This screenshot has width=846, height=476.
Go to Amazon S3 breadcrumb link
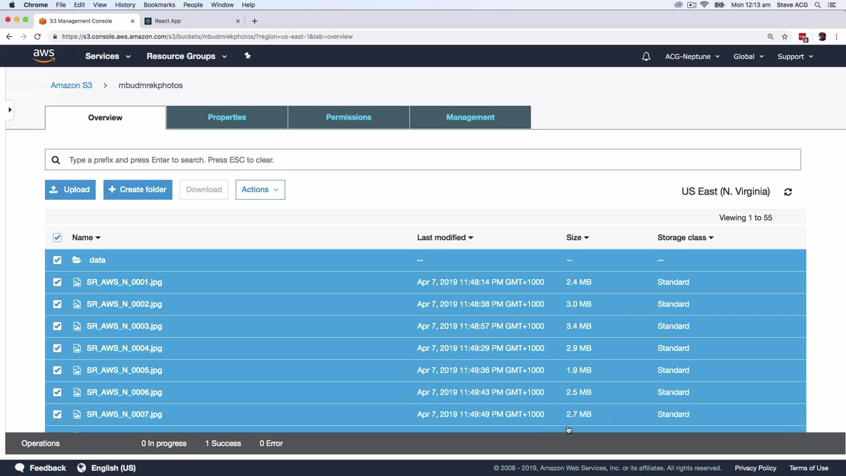(71, 85)
